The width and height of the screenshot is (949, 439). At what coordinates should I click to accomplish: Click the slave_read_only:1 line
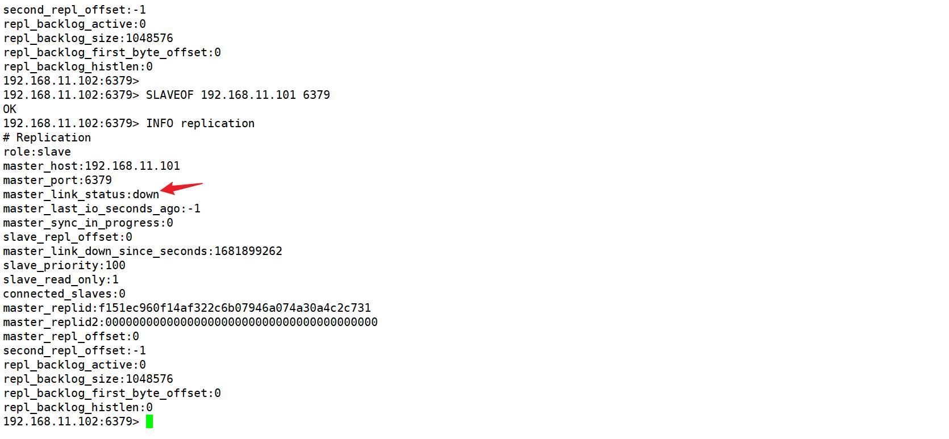point(61,279)
